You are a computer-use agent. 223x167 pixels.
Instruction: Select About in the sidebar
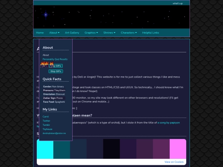point(46,55)
